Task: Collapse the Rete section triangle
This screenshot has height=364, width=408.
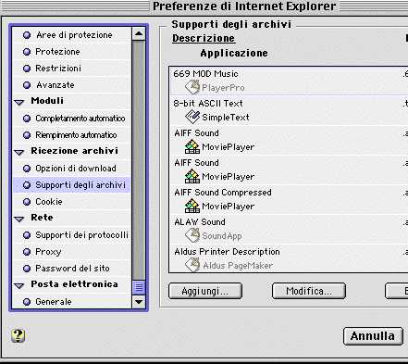Action: pos(19,220)
